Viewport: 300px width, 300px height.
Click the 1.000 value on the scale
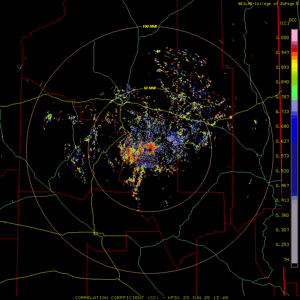282,37
